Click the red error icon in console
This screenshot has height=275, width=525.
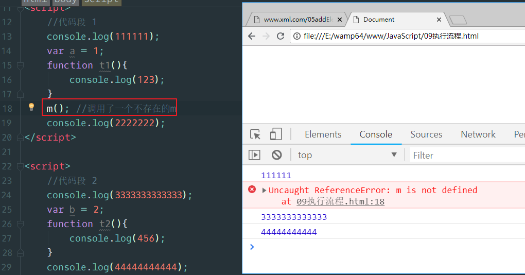(x=252, y=190)
